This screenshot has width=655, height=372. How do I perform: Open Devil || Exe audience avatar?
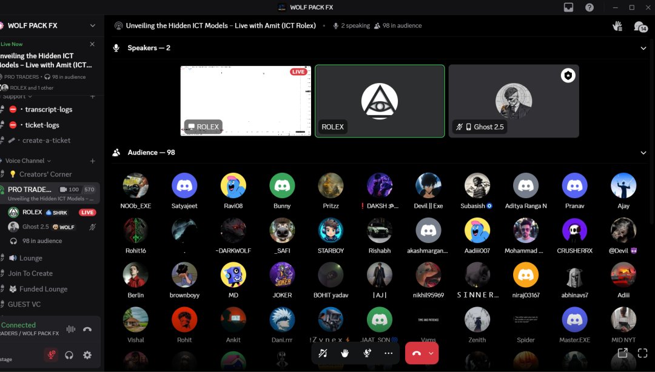tap(428, 185)
